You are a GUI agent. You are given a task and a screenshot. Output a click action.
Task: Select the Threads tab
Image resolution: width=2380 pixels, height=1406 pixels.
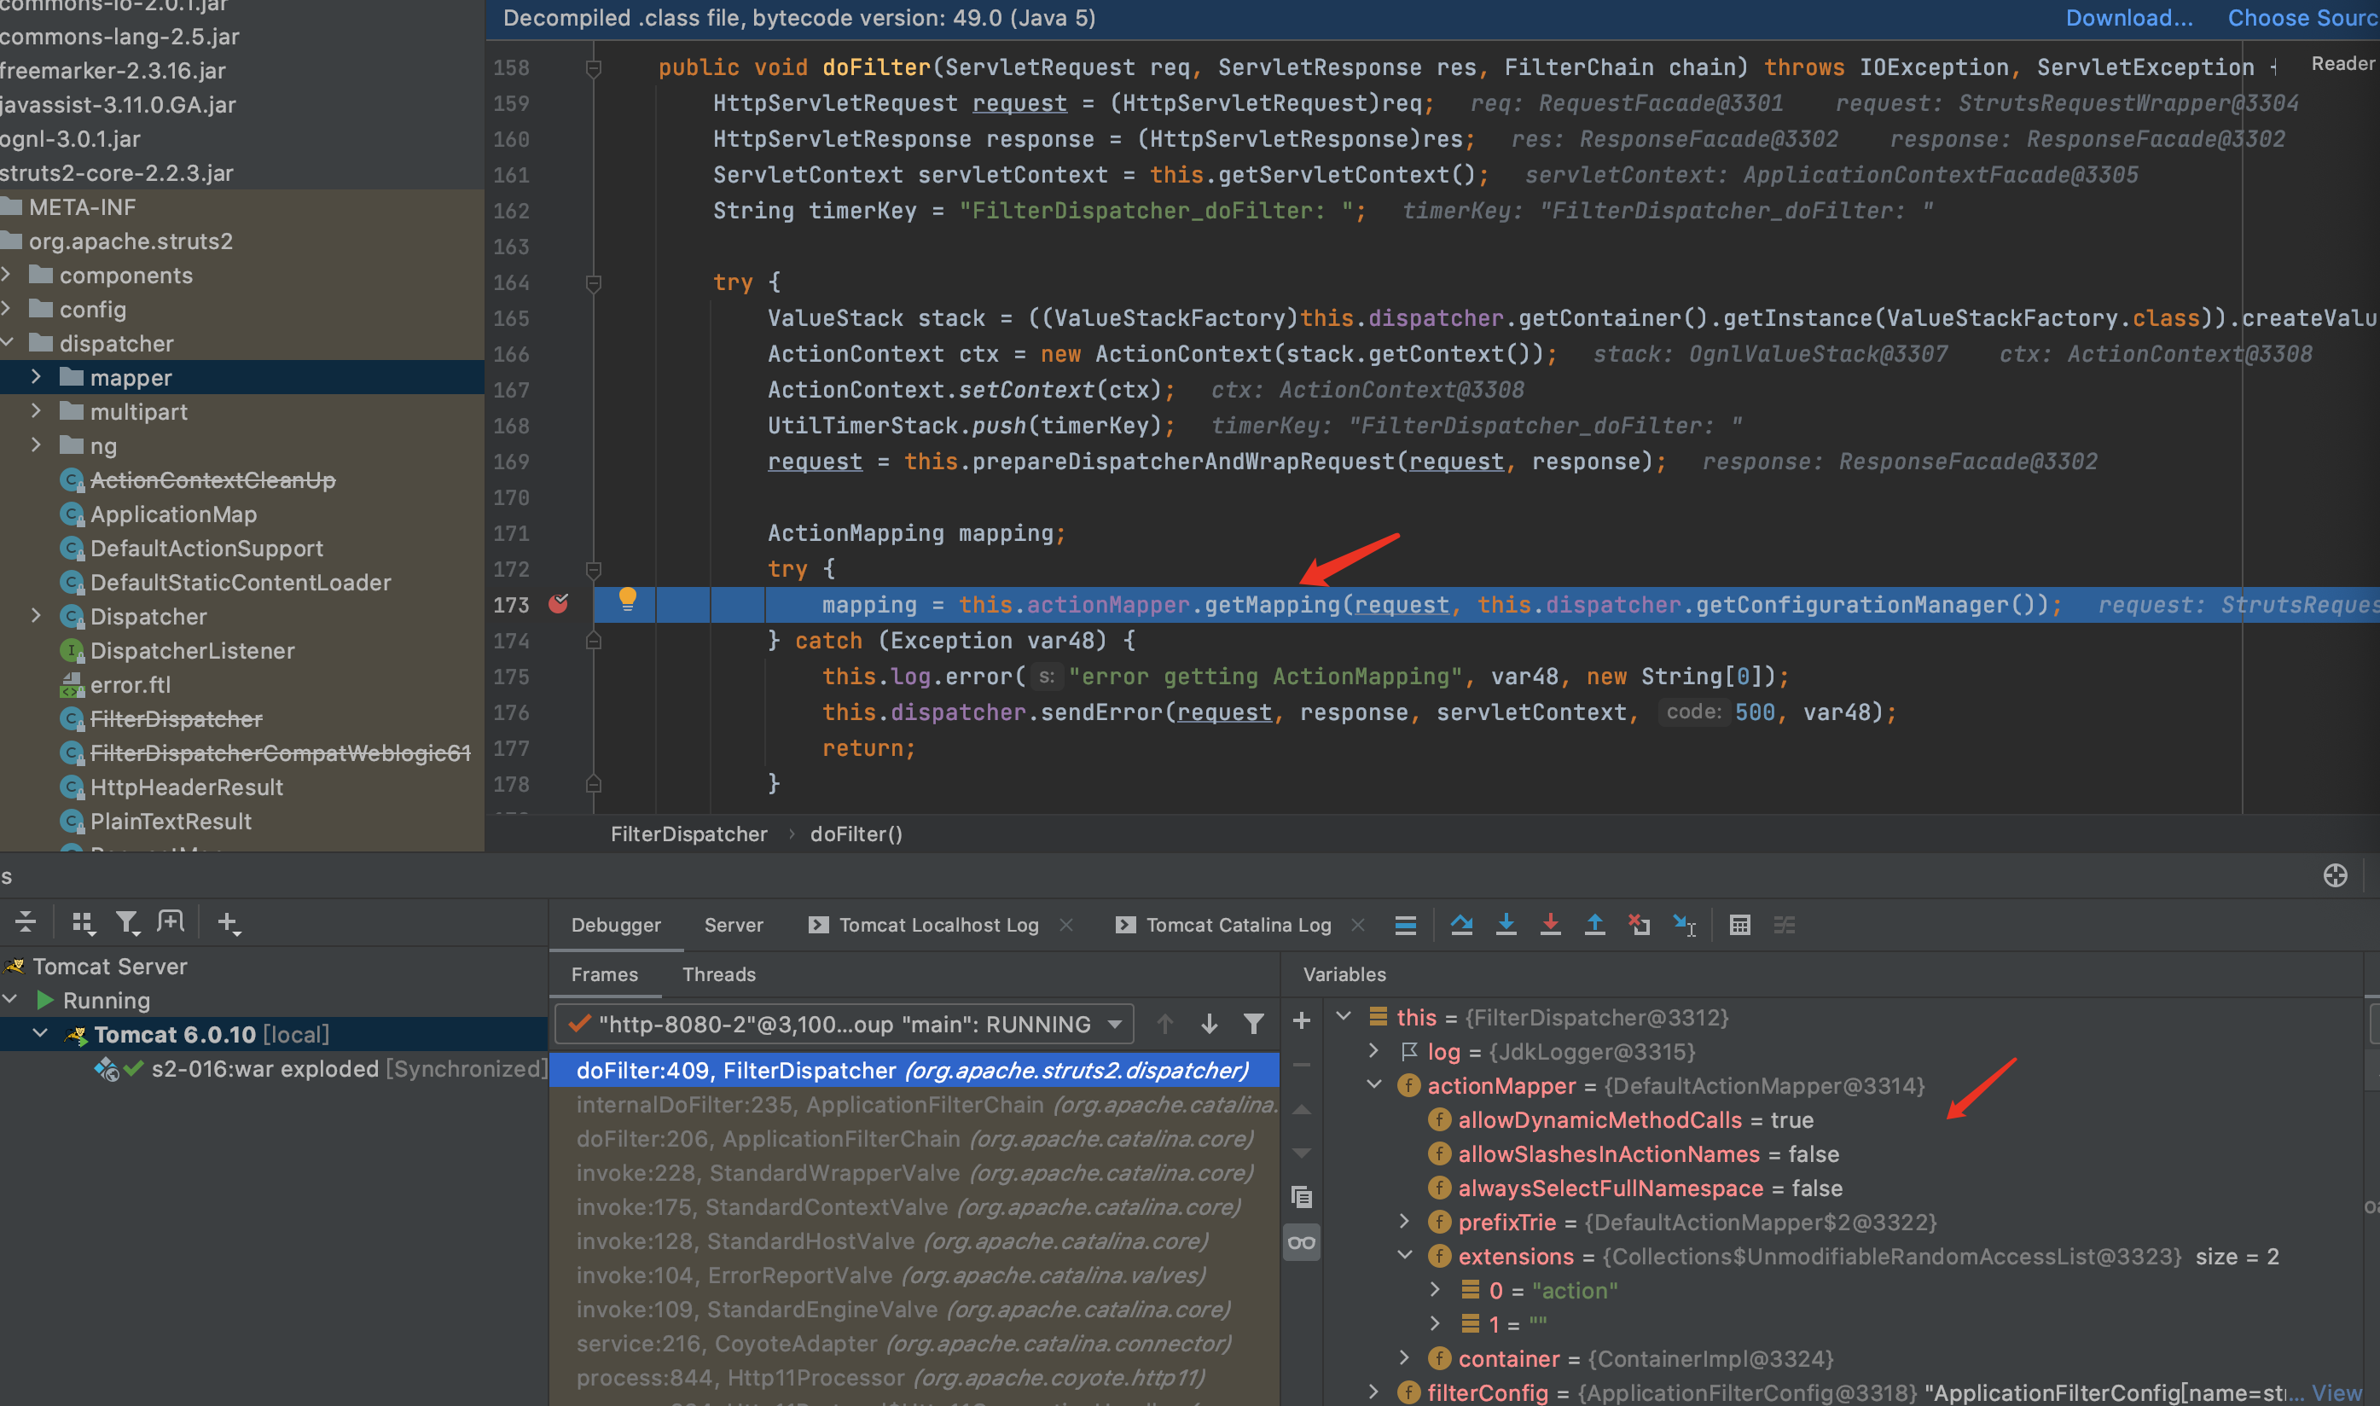[x=719, y=974]
